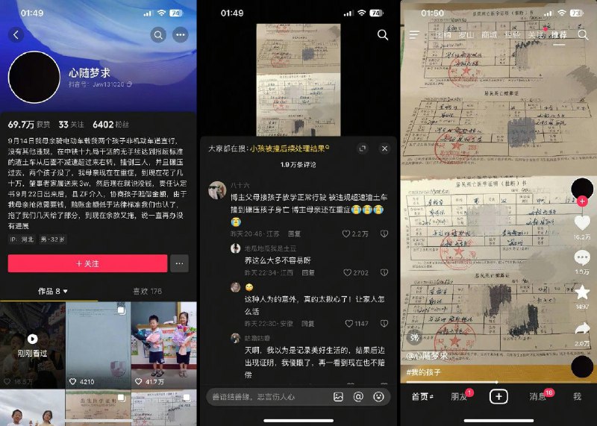
Task: Switch to the 商城 feed tab
Action: (x=490, y=35)
